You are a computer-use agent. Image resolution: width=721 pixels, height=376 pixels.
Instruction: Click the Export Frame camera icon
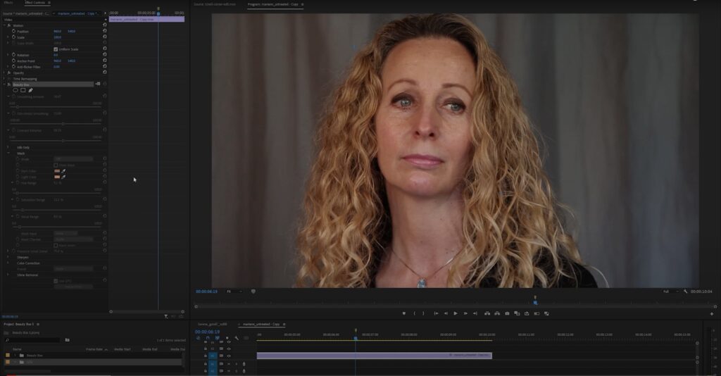click(507, 313)
